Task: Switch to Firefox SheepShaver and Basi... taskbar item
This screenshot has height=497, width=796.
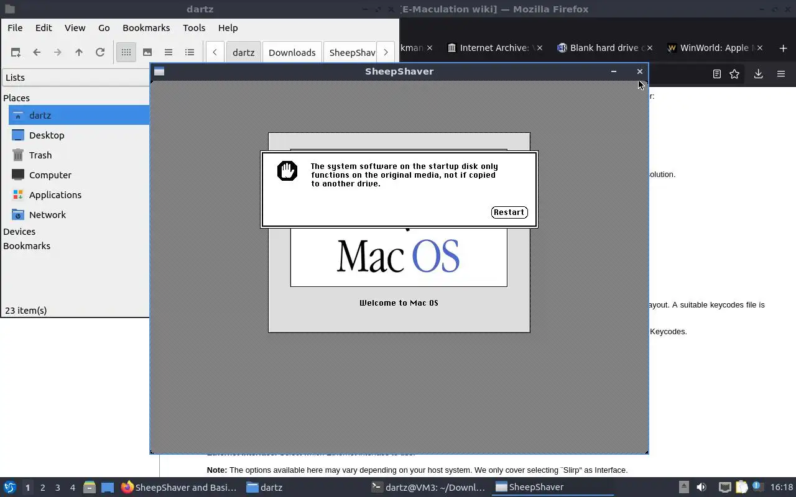Action: click(179, 488)
